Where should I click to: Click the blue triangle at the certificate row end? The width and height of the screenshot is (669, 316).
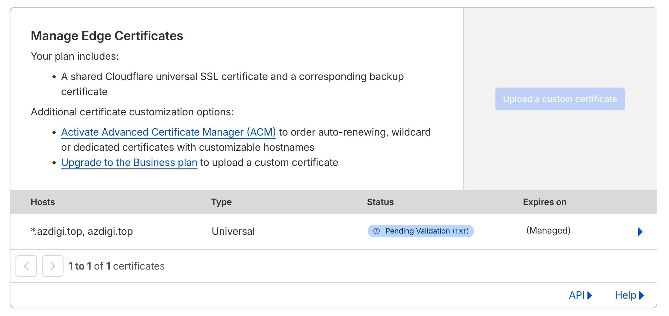point(640,231)
